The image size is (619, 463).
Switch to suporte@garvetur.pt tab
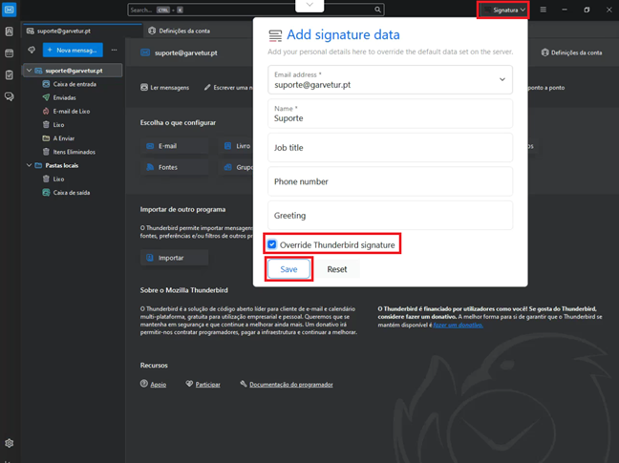pyautogui.click(x=82, y=31)
